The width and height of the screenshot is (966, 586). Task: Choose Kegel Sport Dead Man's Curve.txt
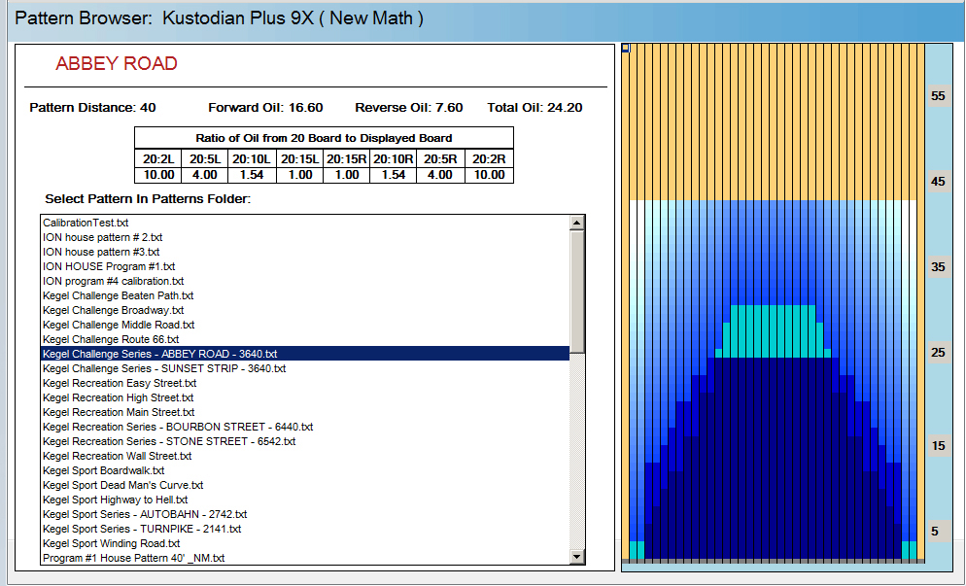(122, 485)
